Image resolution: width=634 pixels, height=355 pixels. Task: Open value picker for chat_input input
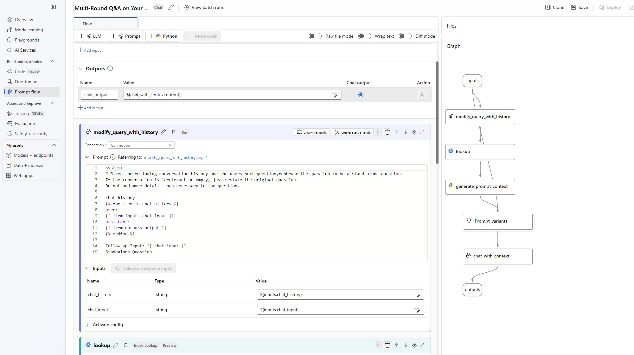[x=417, y=310]
